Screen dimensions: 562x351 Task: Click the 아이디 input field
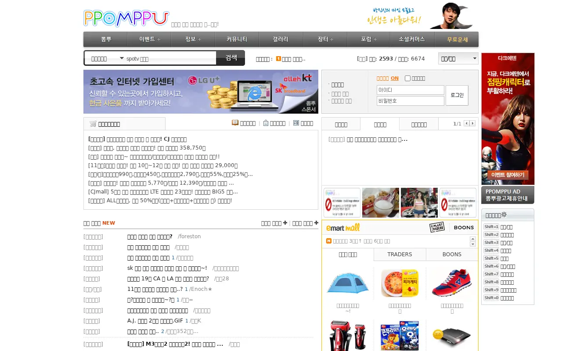[x=411, y=90]
